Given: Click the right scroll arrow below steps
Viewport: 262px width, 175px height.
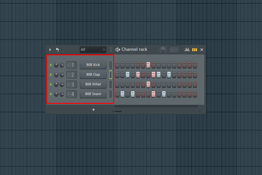Looking at the screenshot, I should [x=200, y=111].
